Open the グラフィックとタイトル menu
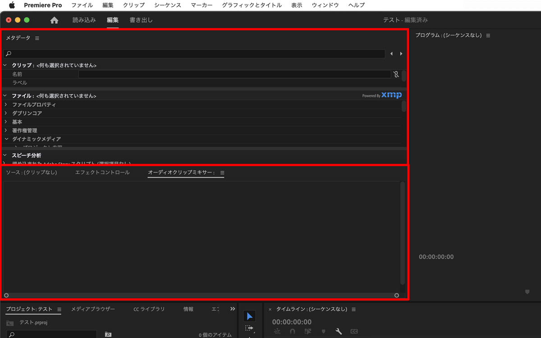541x338 pixels. click(252, 5)
